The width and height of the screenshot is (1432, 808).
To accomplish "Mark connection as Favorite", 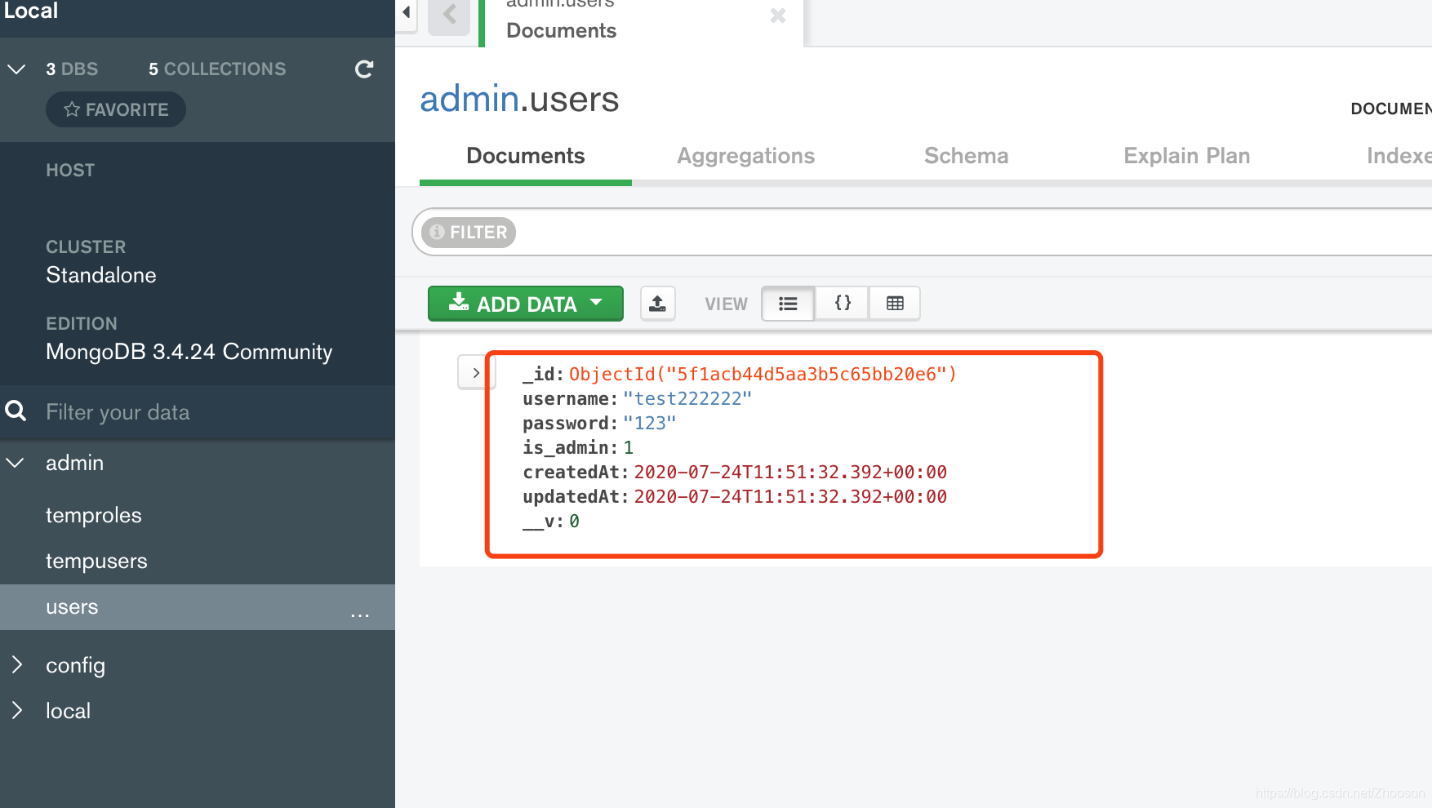I will click(116, 109).
